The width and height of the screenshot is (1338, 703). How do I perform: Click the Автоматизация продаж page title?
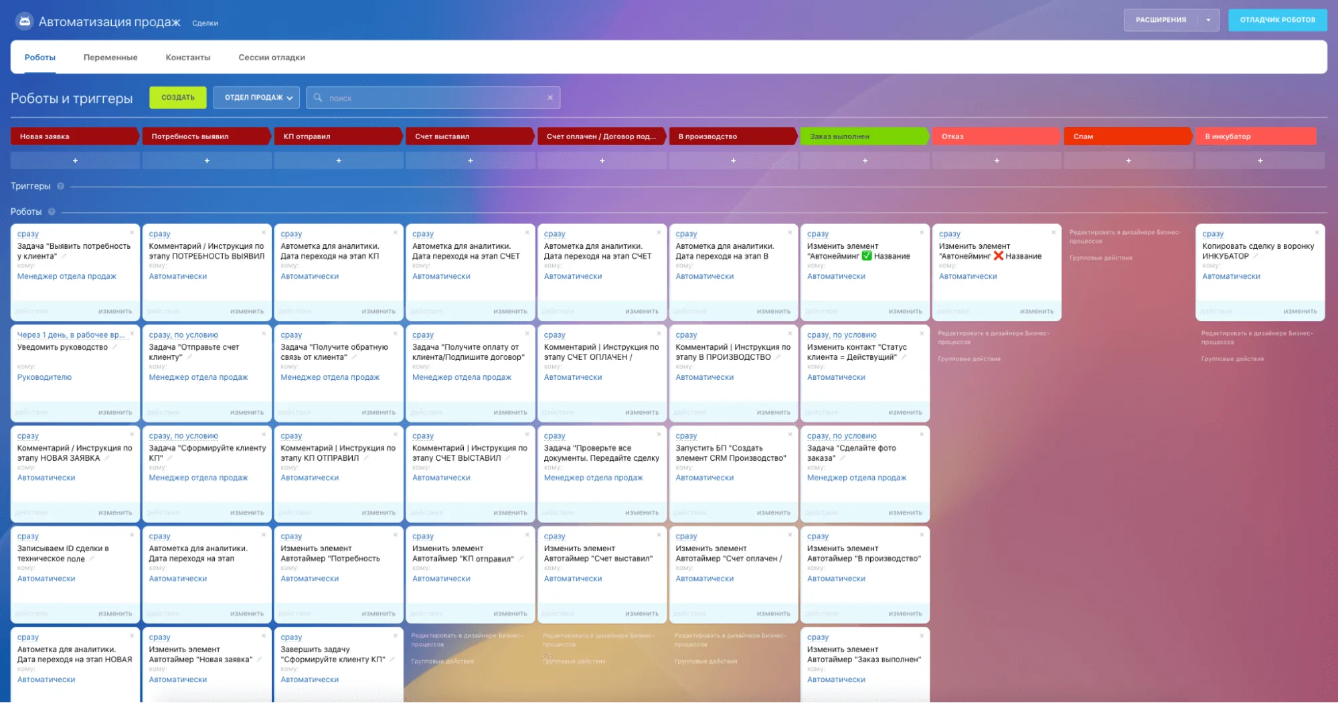tap(110, 22)
